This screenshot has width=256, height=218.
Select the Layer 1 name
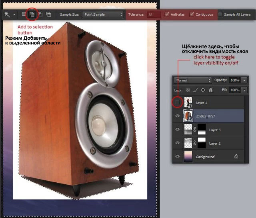(201, 103)
